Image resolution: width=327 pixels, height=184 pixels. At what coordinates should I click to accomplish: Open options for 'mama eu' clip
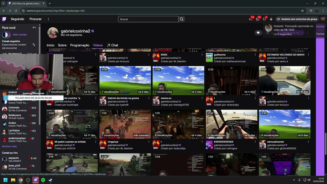[x=202, y=98]
